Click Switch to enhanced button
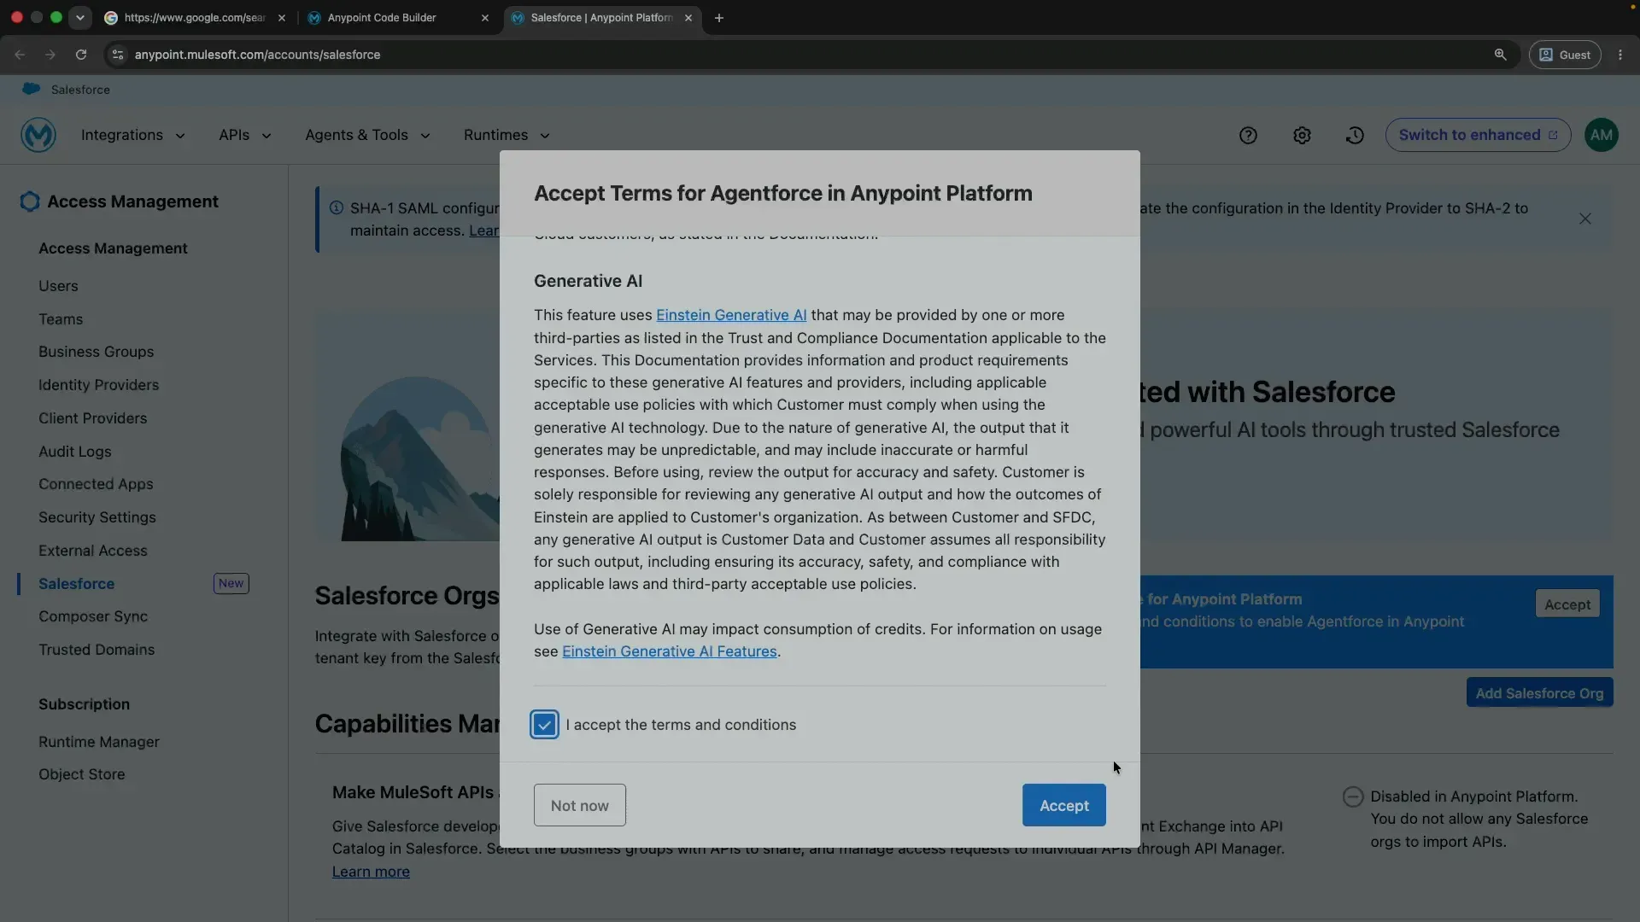 [1478, 135]
